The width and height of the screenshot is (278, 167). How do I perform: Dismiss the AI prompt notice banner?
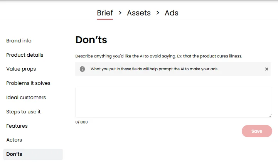pyautogui.click(x=266, y=69)
